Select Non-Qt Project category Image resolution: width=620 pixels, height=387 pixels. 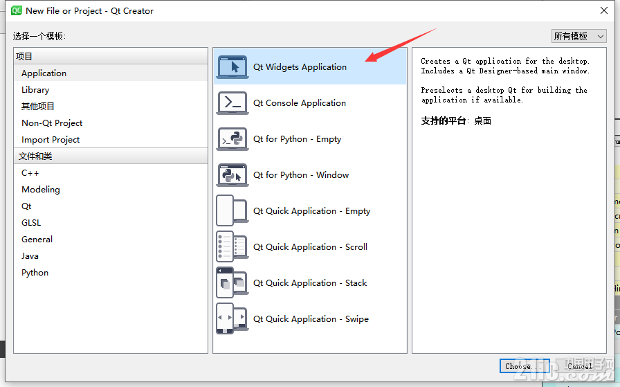[111, 123]
